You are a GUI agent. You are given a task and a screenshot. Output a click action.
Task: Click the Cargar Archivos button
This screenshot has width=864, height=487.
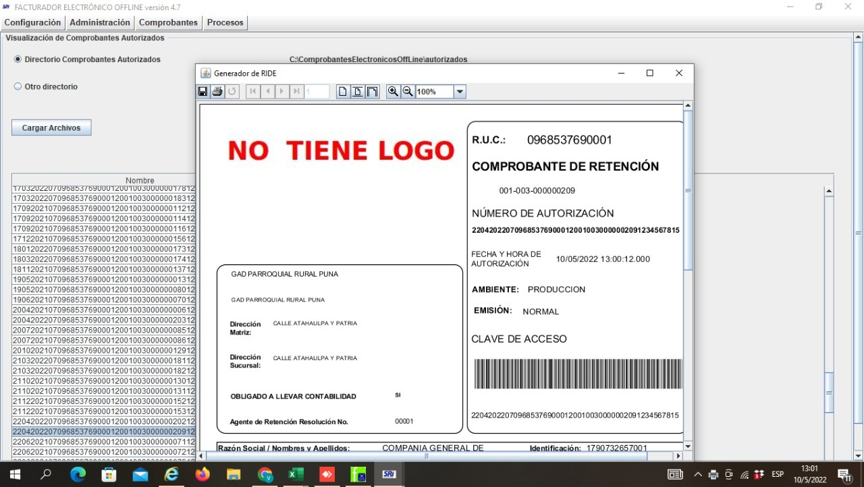point(51,127)
